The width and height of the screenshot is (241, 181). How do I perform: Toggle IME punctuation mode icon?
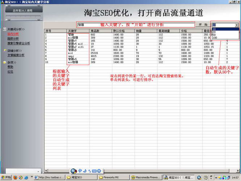(89, 171)
